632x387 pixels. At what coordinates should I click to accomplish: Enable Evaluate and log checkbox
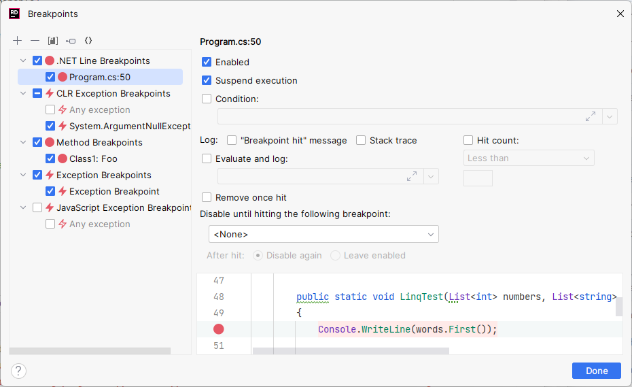(x=207, y=158)
